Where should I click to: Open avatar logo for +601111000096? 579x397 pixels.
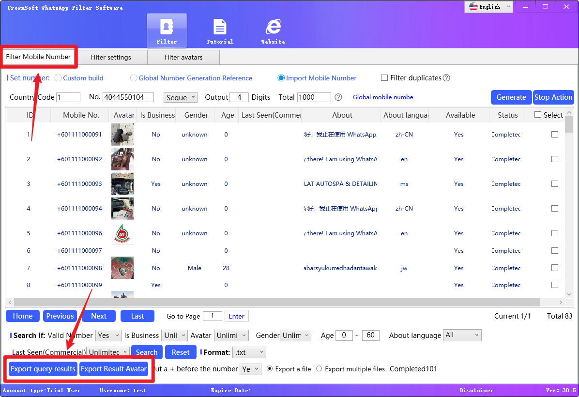(122, 233)
